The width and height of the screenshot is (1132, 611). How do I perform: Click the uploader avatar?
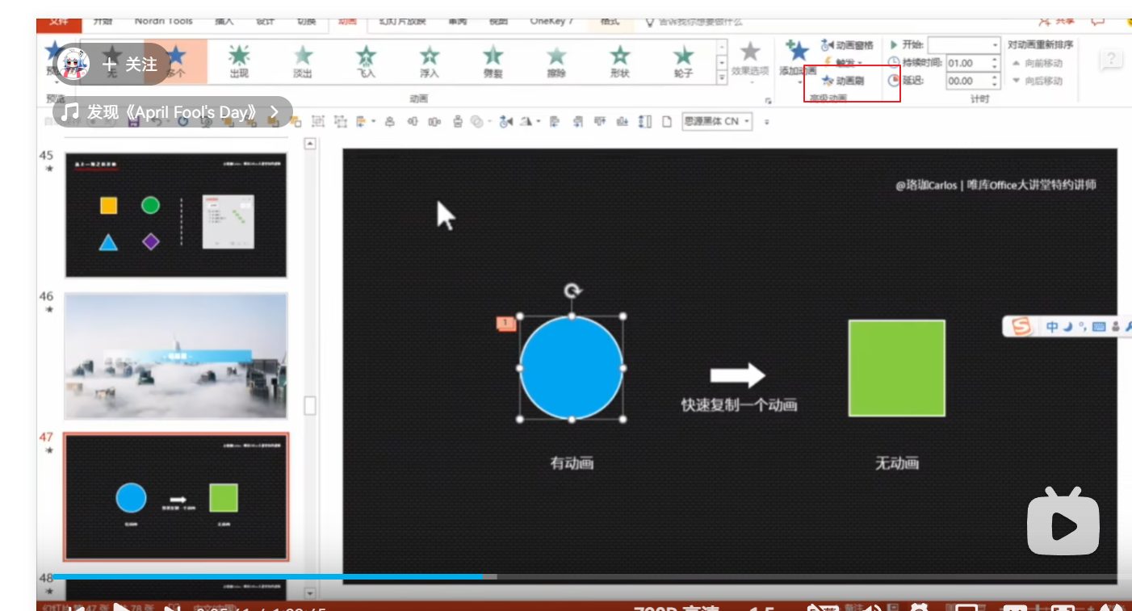point(75,64)
